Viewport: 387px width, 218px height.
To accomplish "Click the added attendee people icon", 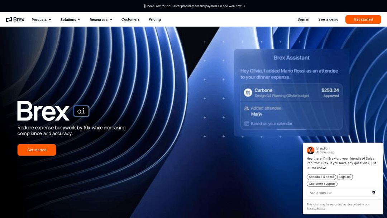I will click(246, 108).
